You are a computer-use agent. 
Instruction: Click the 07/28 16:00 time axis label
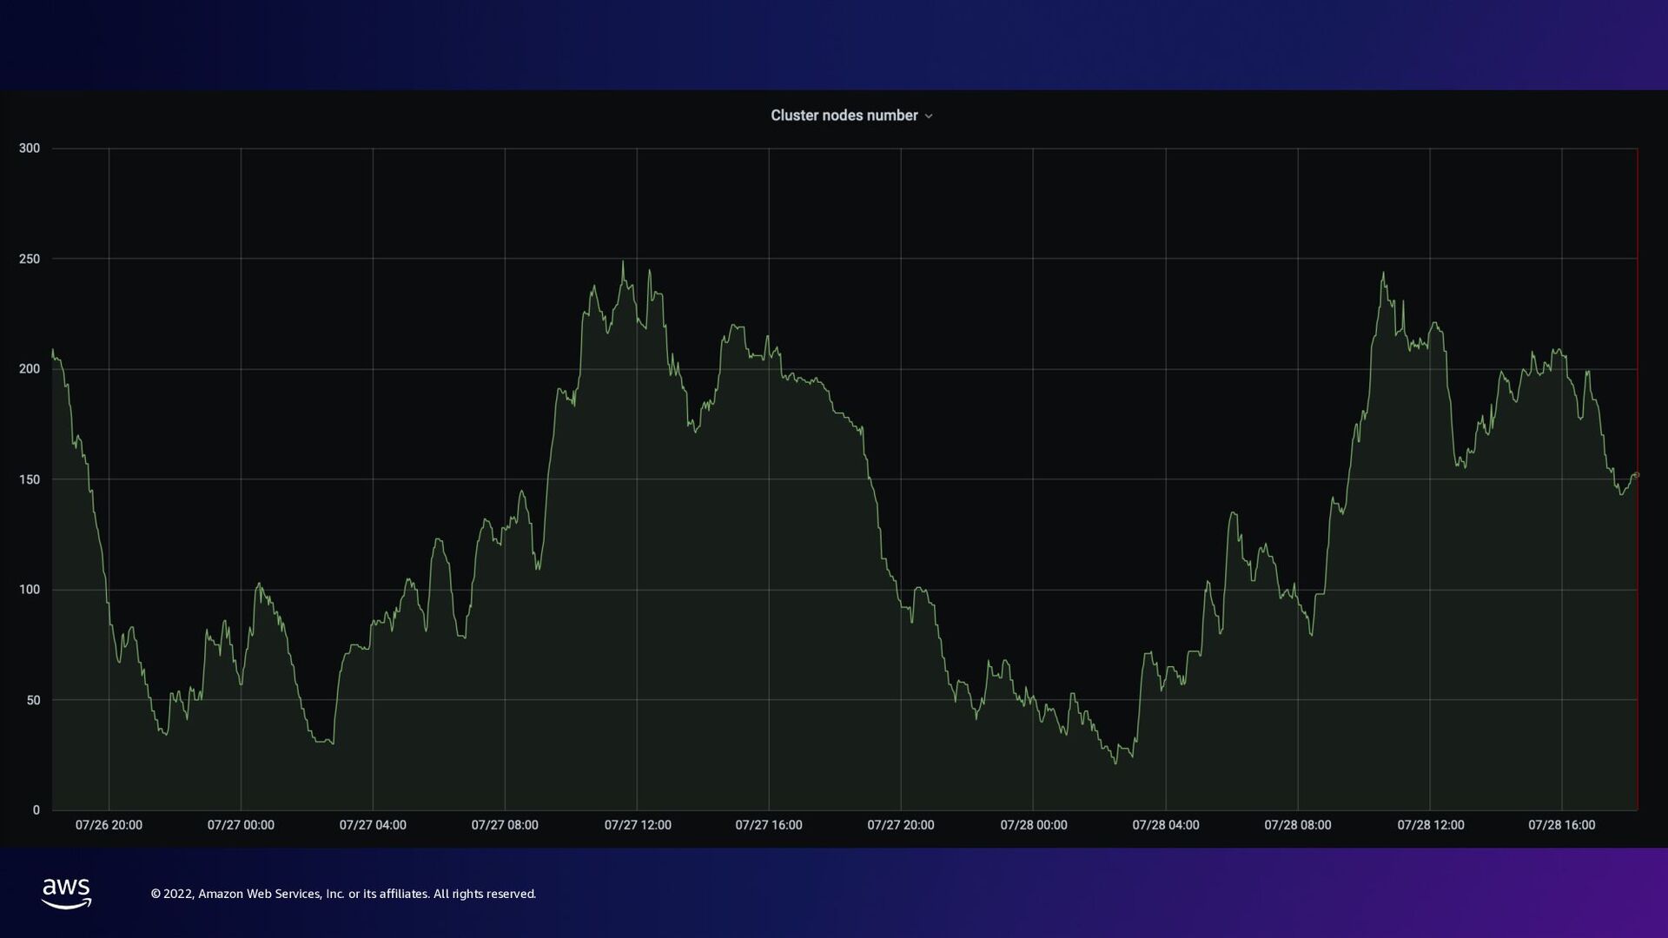1561,825
